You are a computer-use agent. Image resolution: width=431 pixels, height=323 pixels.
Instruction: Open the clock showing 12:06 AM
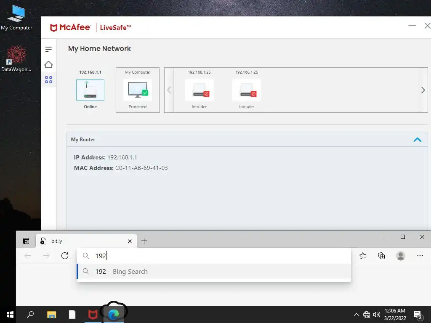[395, 315]
